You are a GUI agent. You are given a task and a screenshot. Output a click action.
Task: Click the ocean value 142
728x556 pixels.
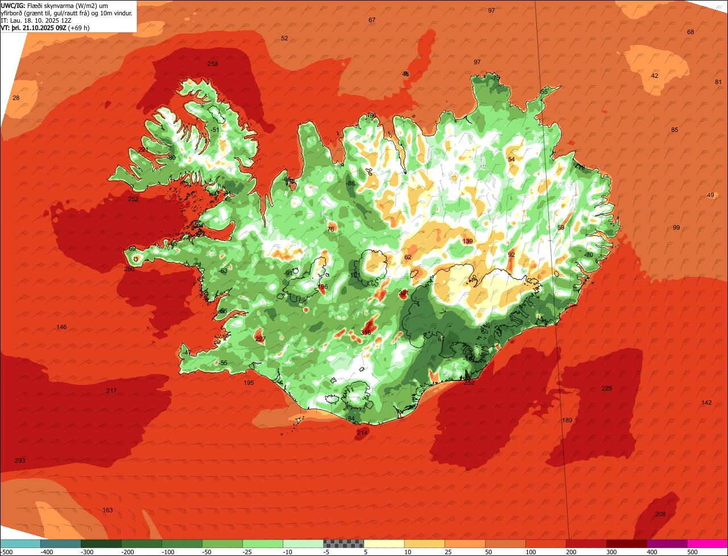pos(706,403)
